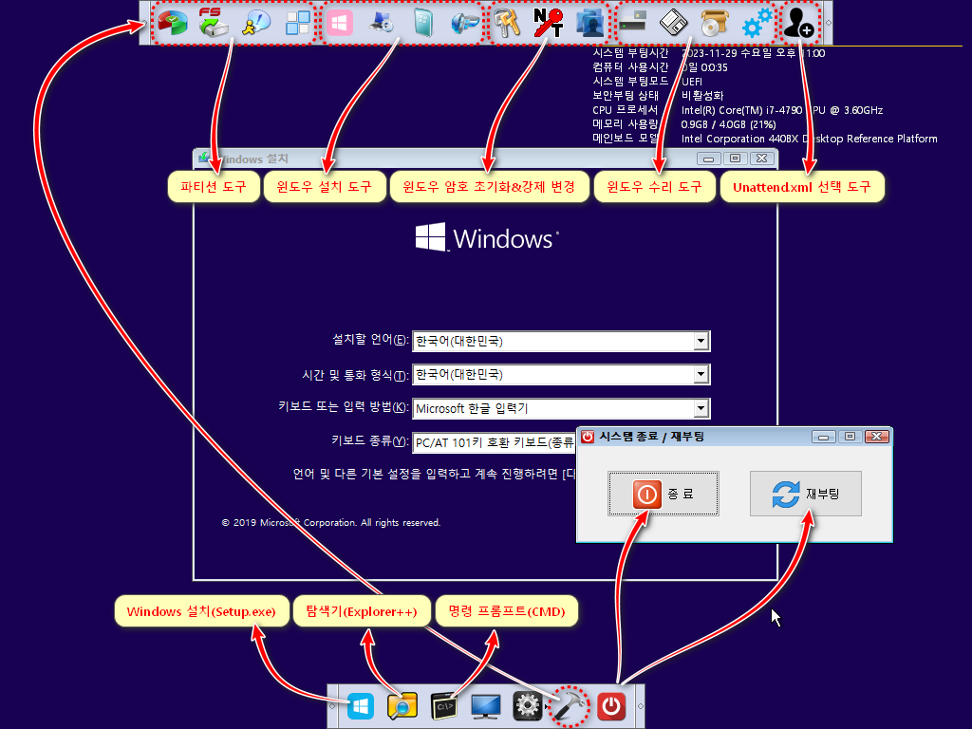This screenshot has width=972, height=729.
Task: Click the 보안부팅 상태 비활성화 value
Action: (702, 96)
